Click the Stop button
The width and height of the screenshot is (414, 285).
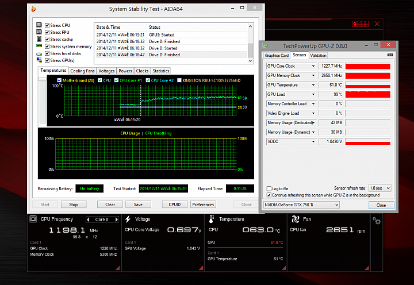(x=74, y=205)
